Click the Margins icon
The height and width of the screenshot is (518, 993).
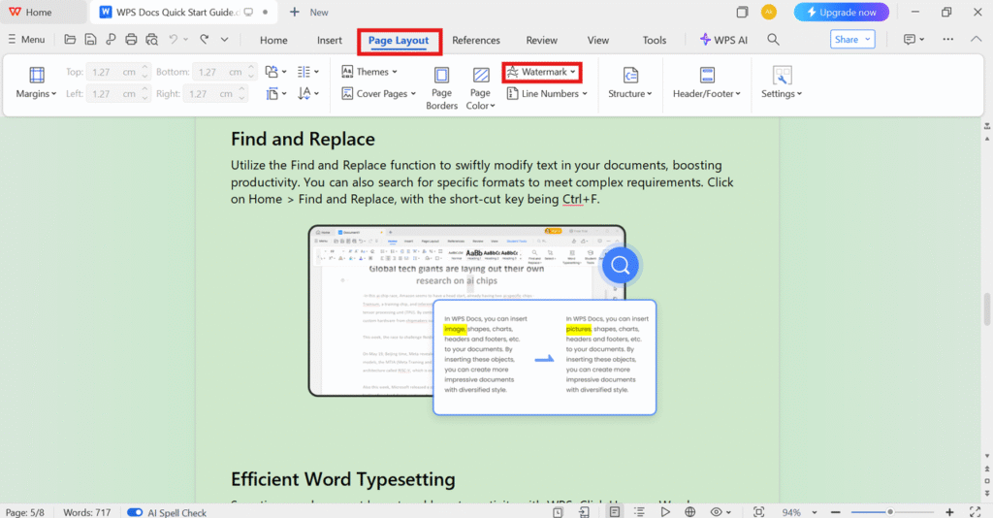point(37,75)
